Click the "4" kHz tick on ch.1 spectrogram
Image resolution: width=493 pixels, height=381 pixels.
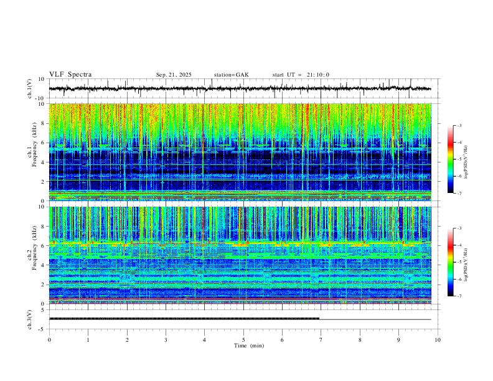tap(44, 162)
